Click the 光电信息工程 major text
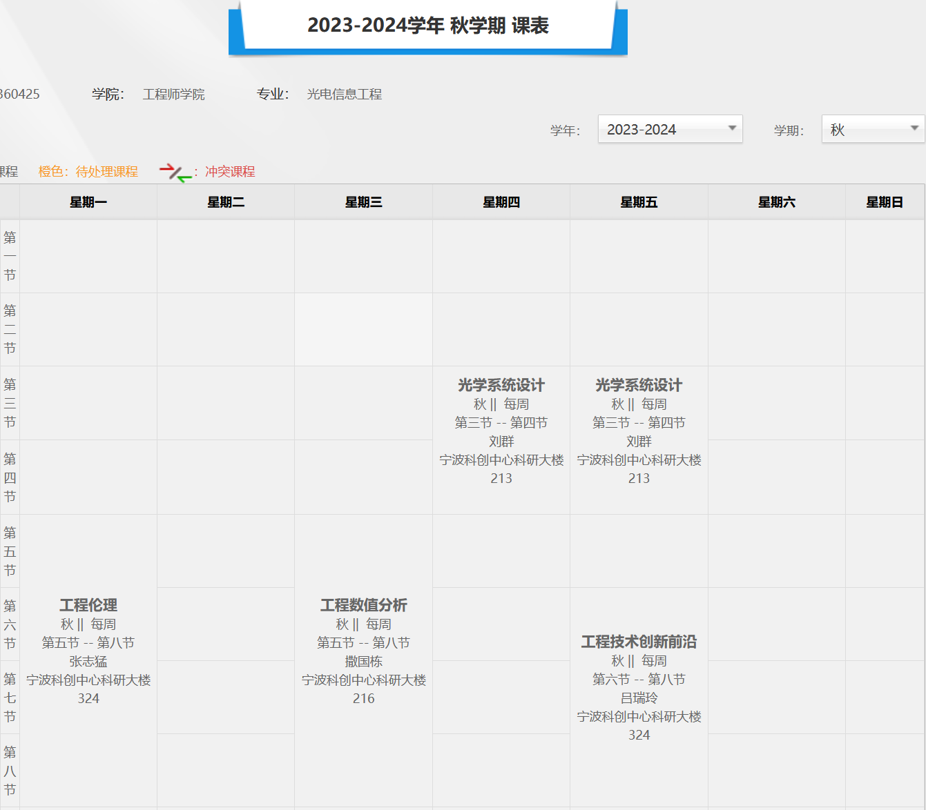Viewport: 926px width, 810px height. (345, 95)
